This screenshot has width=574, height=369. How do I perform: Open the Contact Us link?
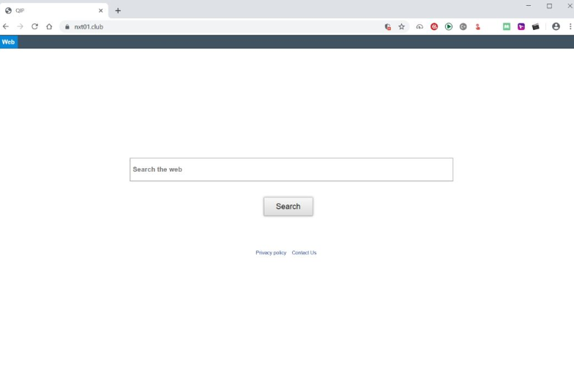coord(305,253)
